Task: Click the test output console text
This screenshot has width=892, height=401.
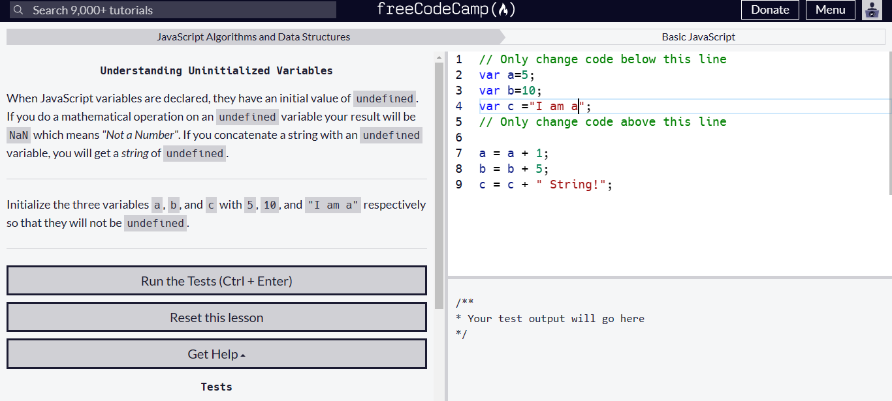Action: tap(550, 318)
